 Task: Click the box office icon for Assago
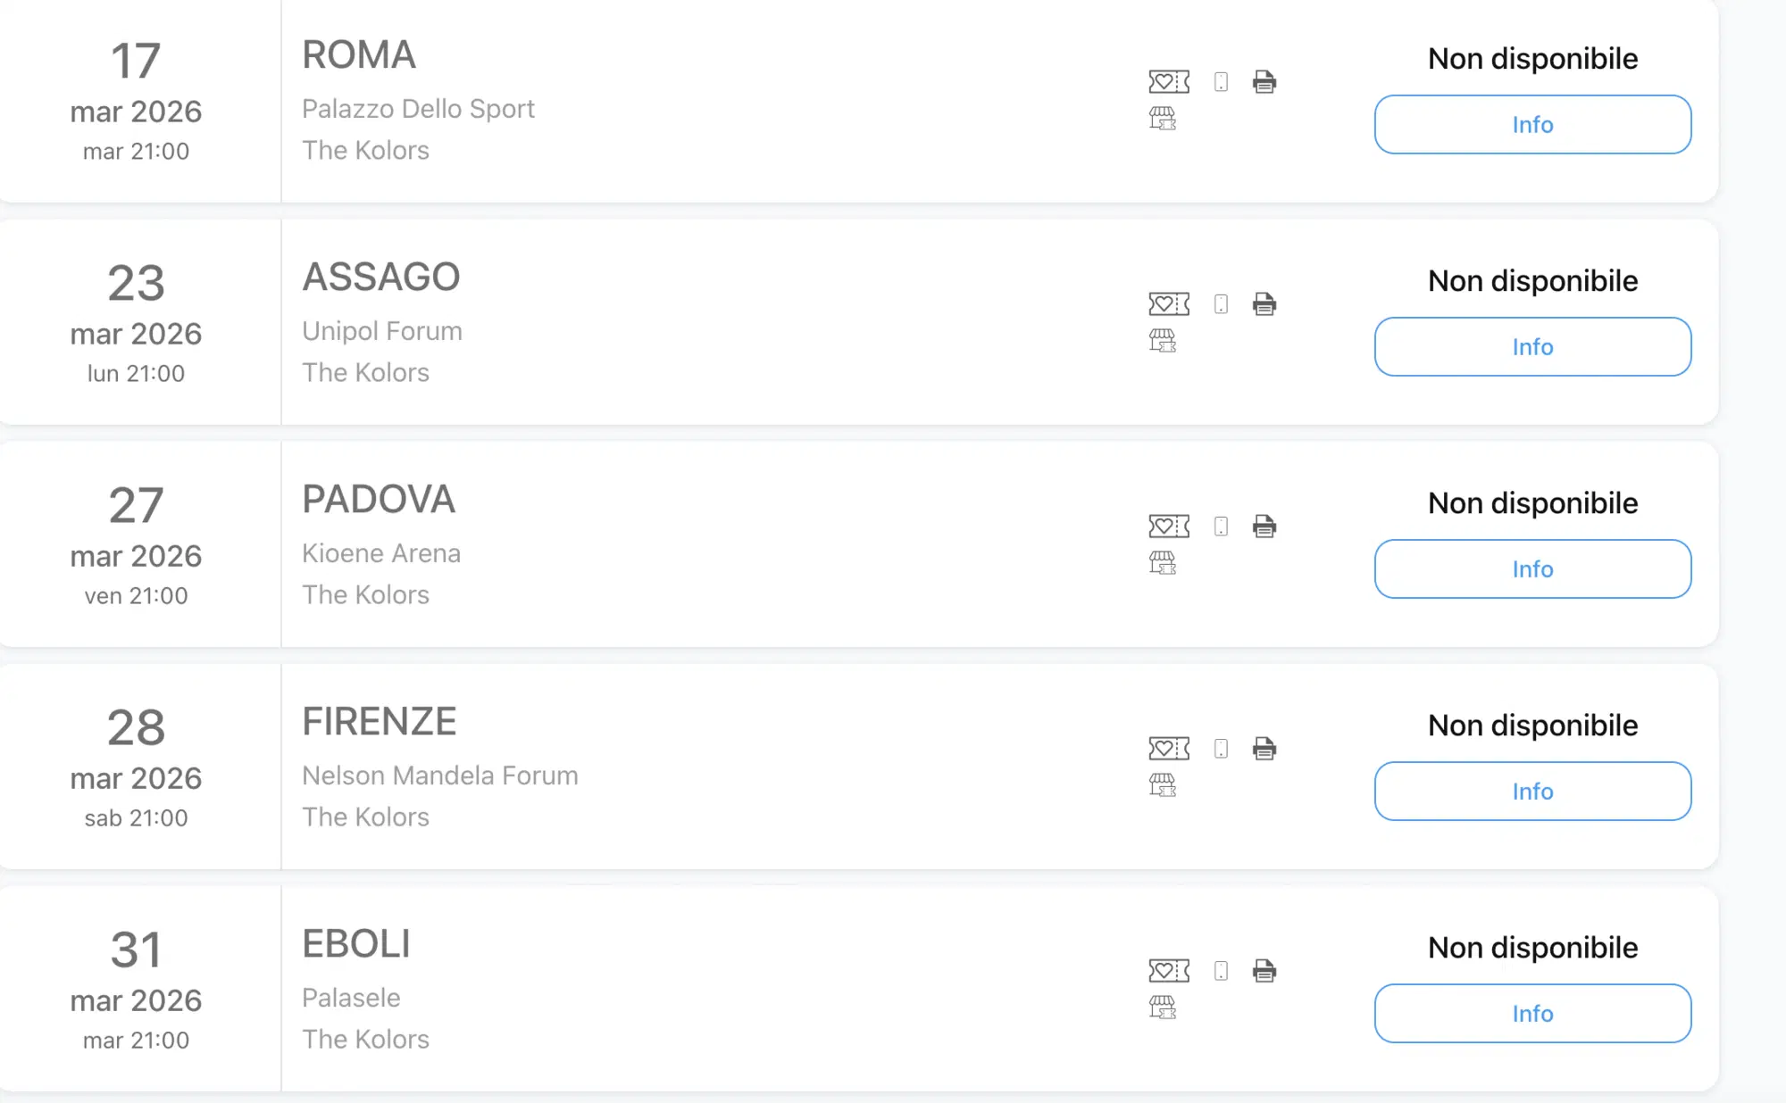pos(1162,340)
